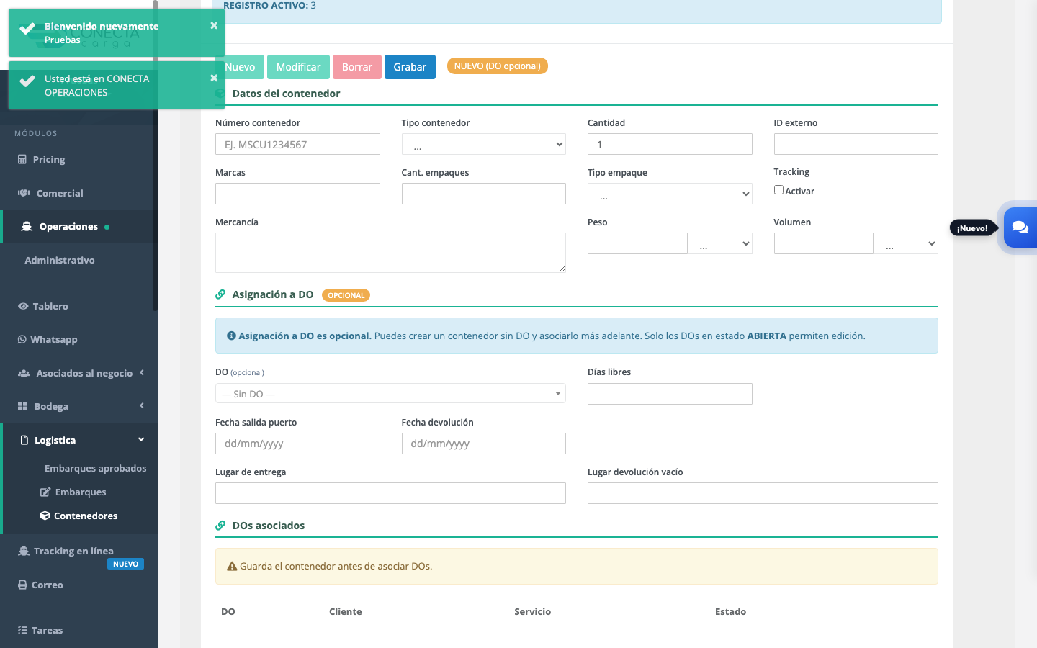This screenshot has width=1037, height=648.
Task: Open Embarques aprobados menu item
Action: click(95, 468)
